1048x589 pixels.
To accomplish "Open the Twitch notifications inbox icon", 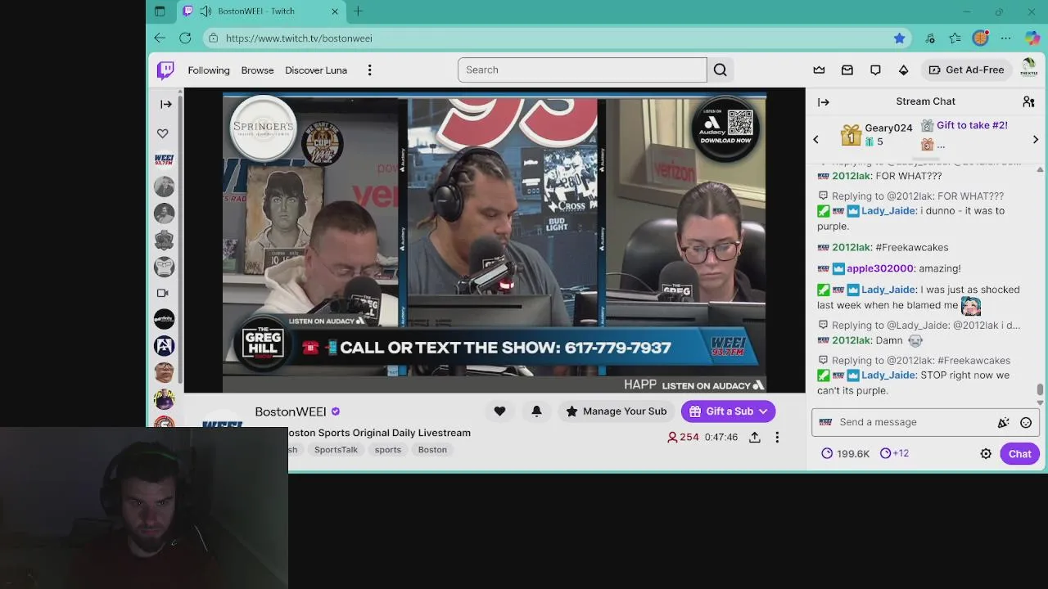I will (847, 70).
